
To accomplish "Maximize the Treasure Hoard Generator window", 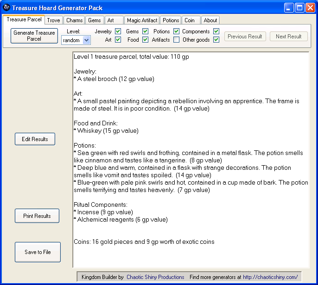I will pyautogui.click(x=299, y=8).
